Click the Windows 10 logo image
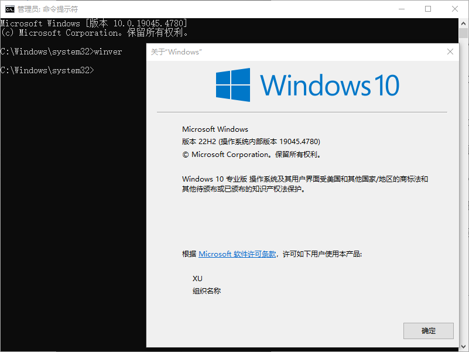The image size is (469, 352). pyautogui.click(x=307, y=85)
